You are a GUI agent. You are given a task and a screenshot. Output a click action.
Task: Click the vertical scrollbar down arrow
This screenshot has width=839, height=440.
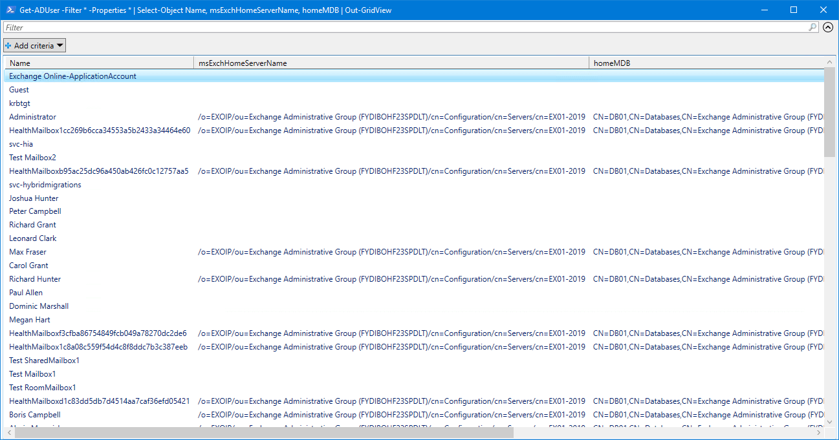click(829, 422)
